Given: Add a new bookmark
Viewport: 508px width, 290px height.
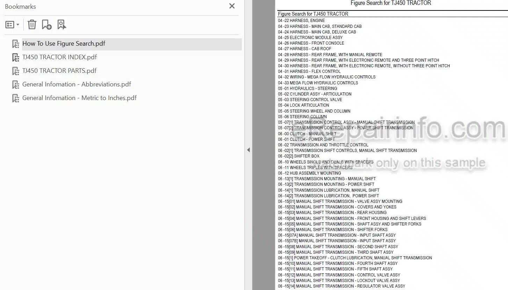Looking at the screenshot, I should point(46,24).
